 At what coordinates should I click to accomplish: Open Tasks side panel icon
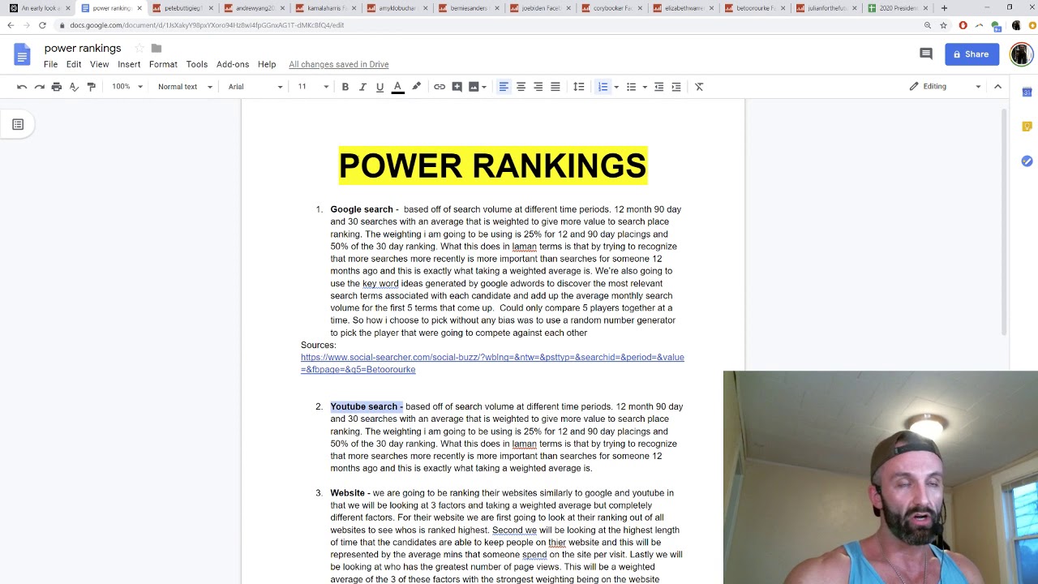pos(1027,161)
